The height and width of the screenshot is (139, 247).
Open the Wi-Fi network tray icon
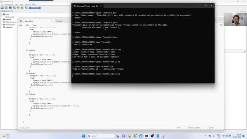[223, 136]
